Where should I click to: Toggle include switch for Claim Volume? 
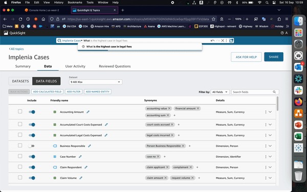pos(32,178)
